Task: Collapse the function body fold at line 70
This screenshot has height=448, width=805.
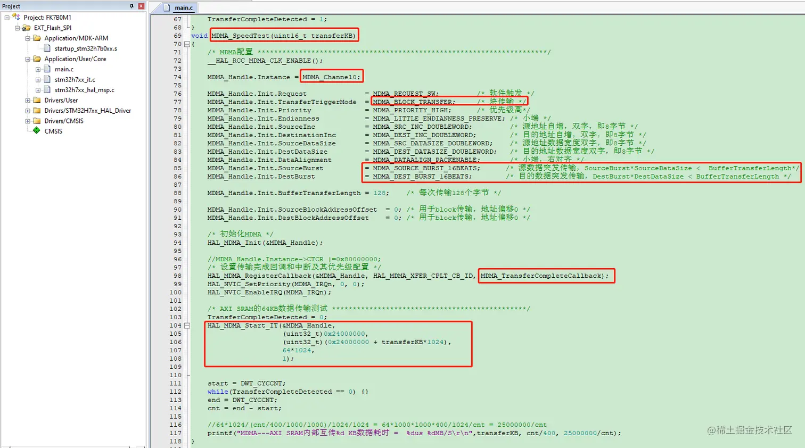Action: tap(187, 44)
